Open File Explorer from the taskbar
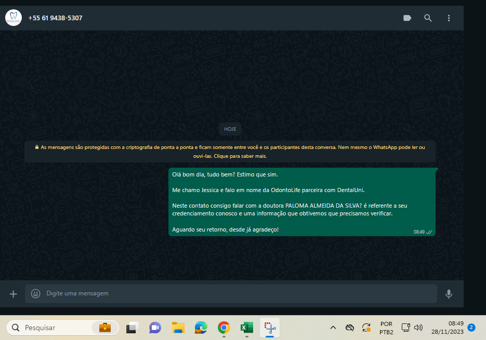The image size is (486, 340). point(178,328)
